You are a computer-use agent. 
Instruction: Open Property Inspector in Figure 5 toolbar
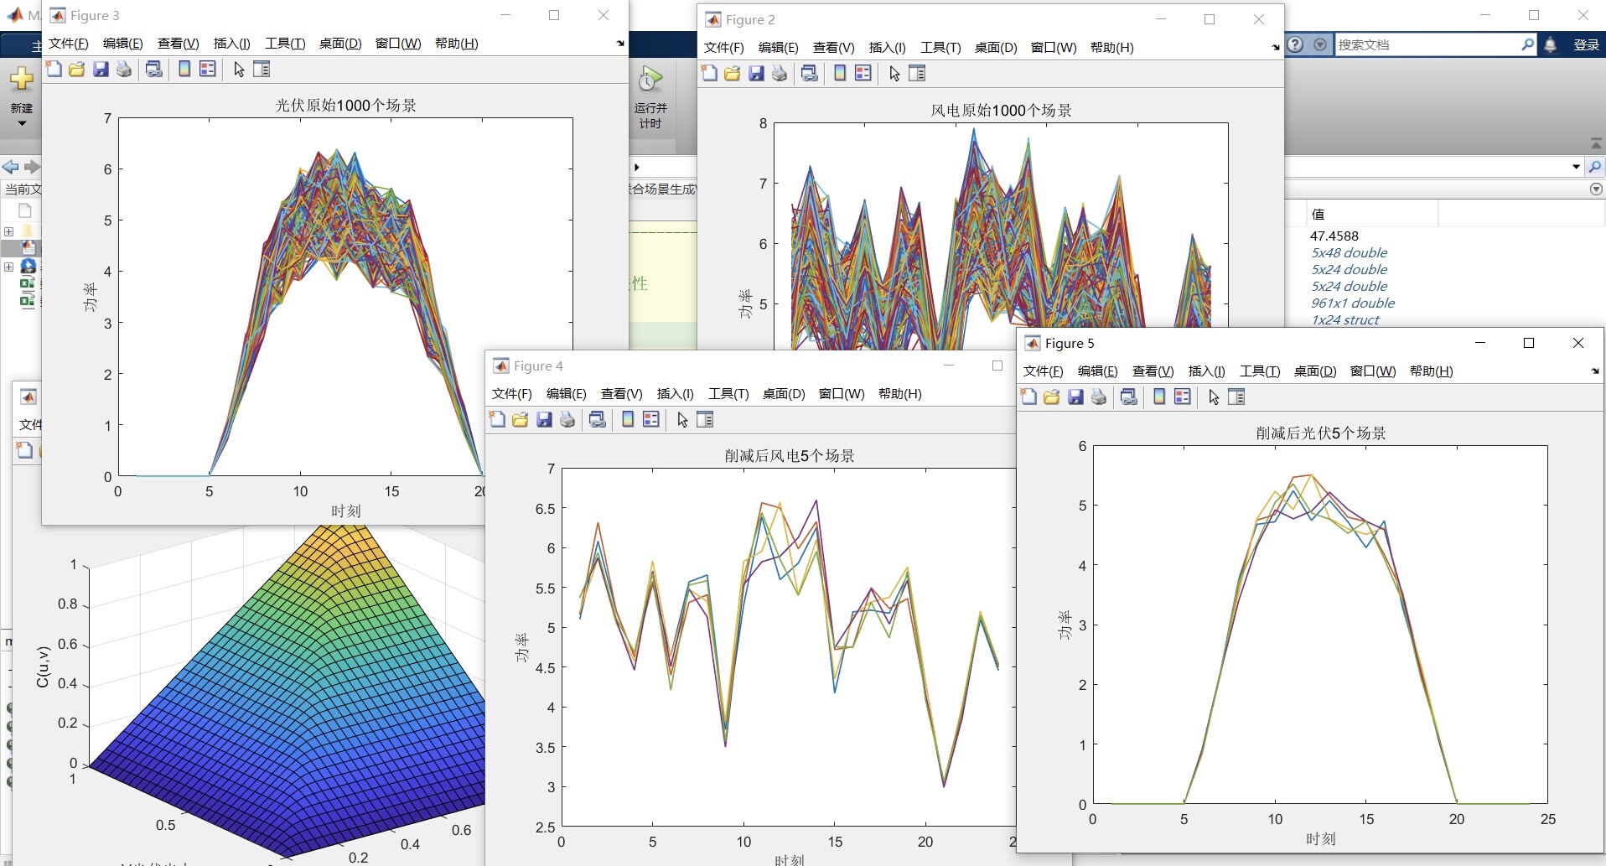(x=1236, y=397)
